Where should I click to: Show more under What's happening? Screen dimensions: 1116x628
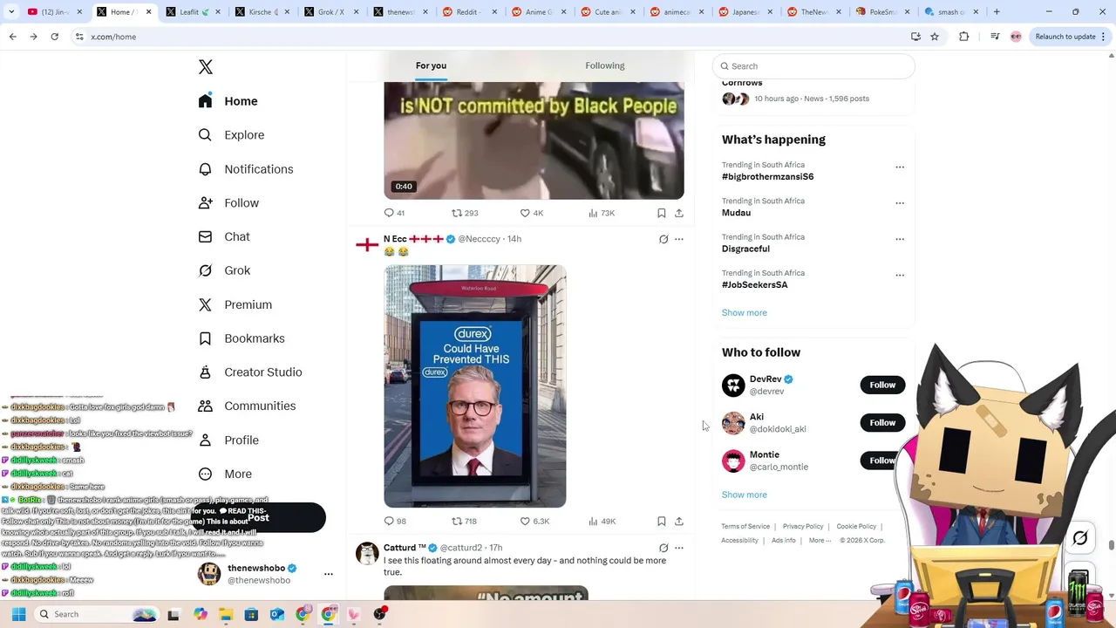pos(745,312)
